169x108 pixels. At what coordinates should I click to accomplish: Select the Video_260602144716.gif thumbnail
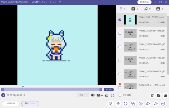[130, 60]
